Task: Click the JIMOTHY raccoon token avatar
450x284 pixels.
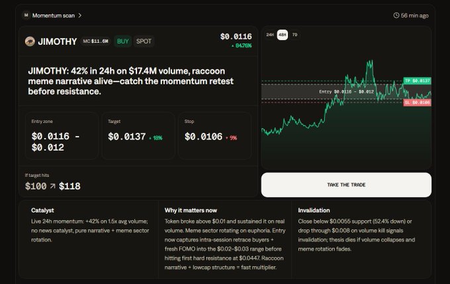Action: click(30, 42)
